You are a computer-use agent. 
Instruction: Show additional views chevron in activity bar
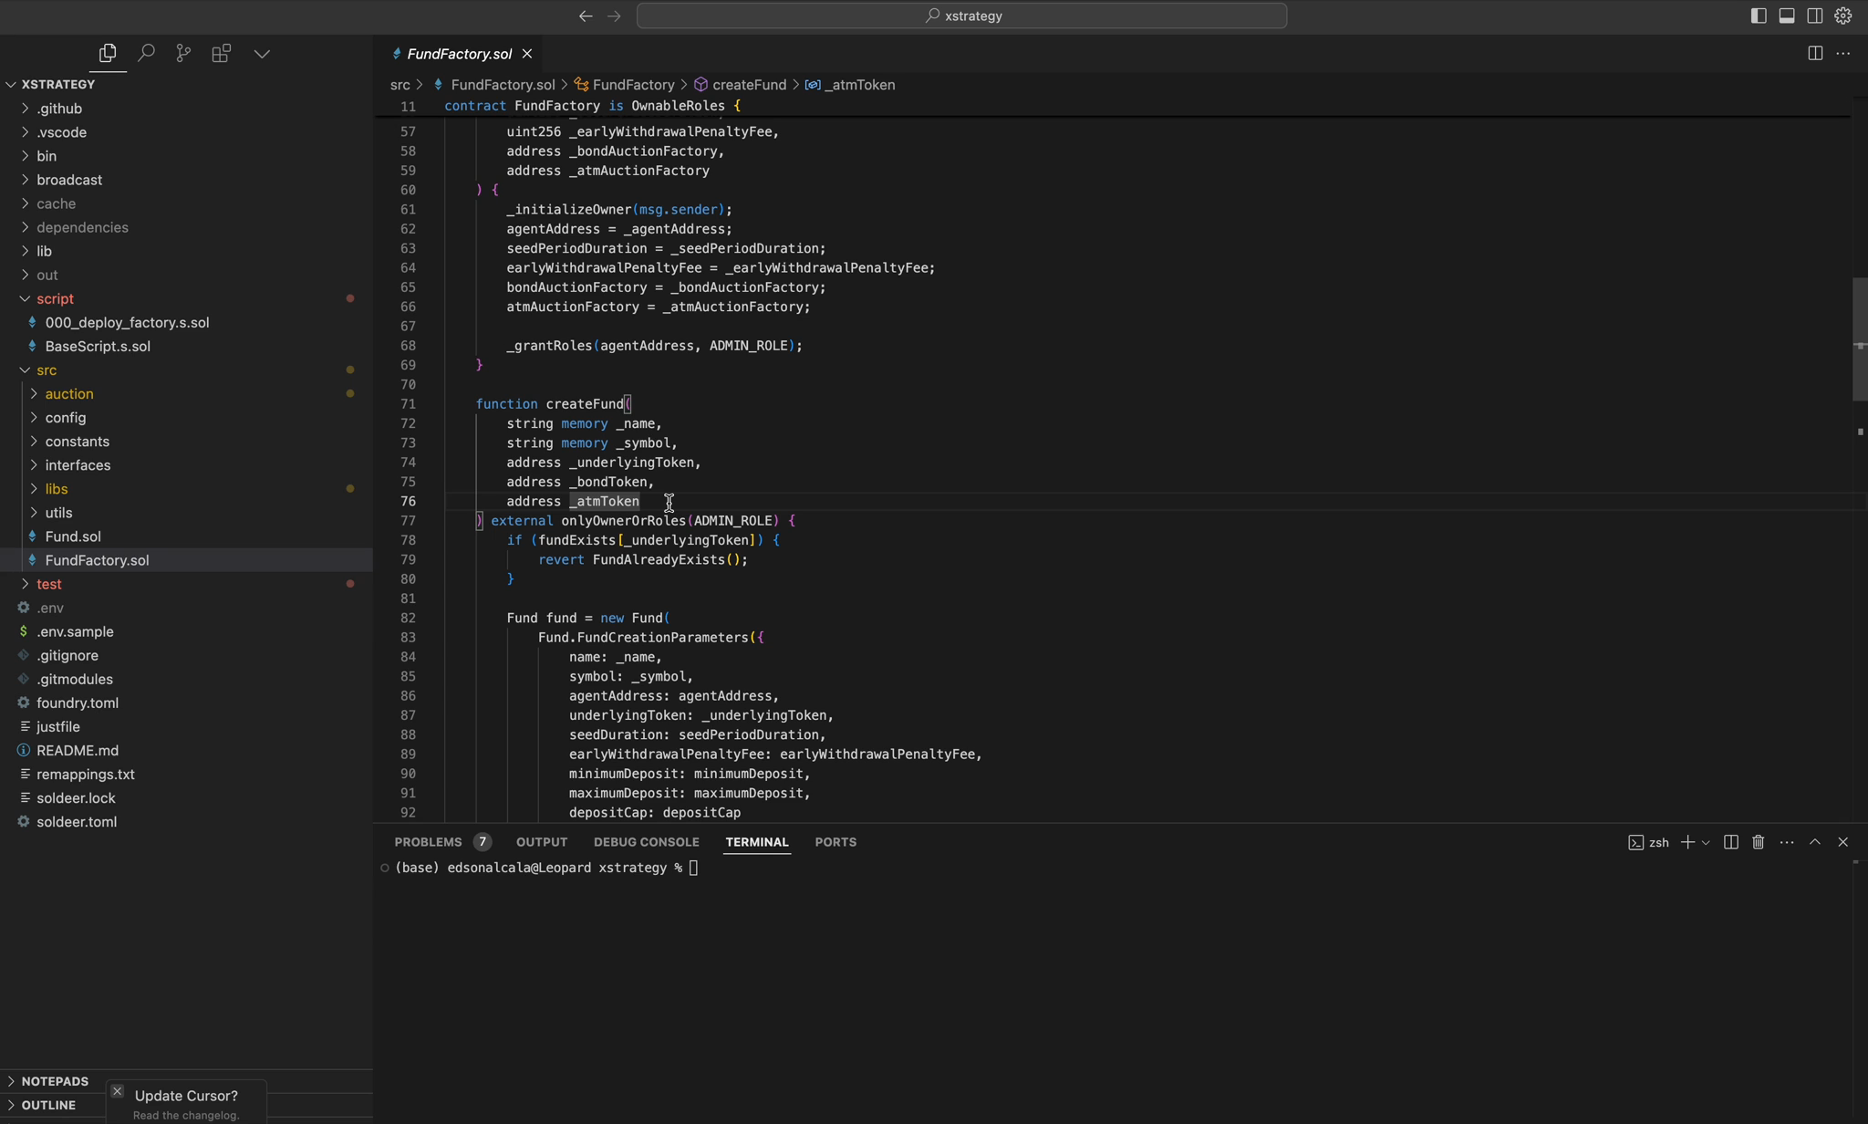(x=262, y=54)
